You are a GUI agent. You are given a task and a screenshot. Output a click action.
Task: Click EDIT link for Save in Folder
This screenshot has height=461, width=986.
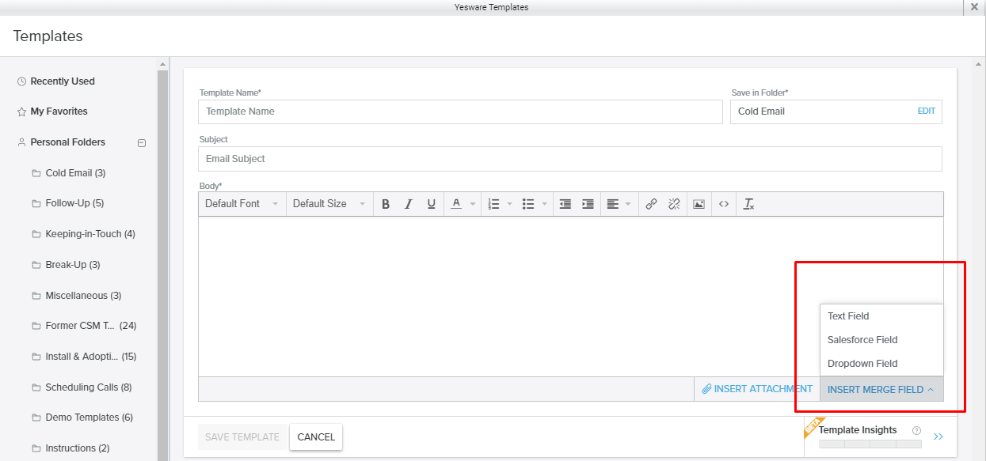(x=926, y=111)
